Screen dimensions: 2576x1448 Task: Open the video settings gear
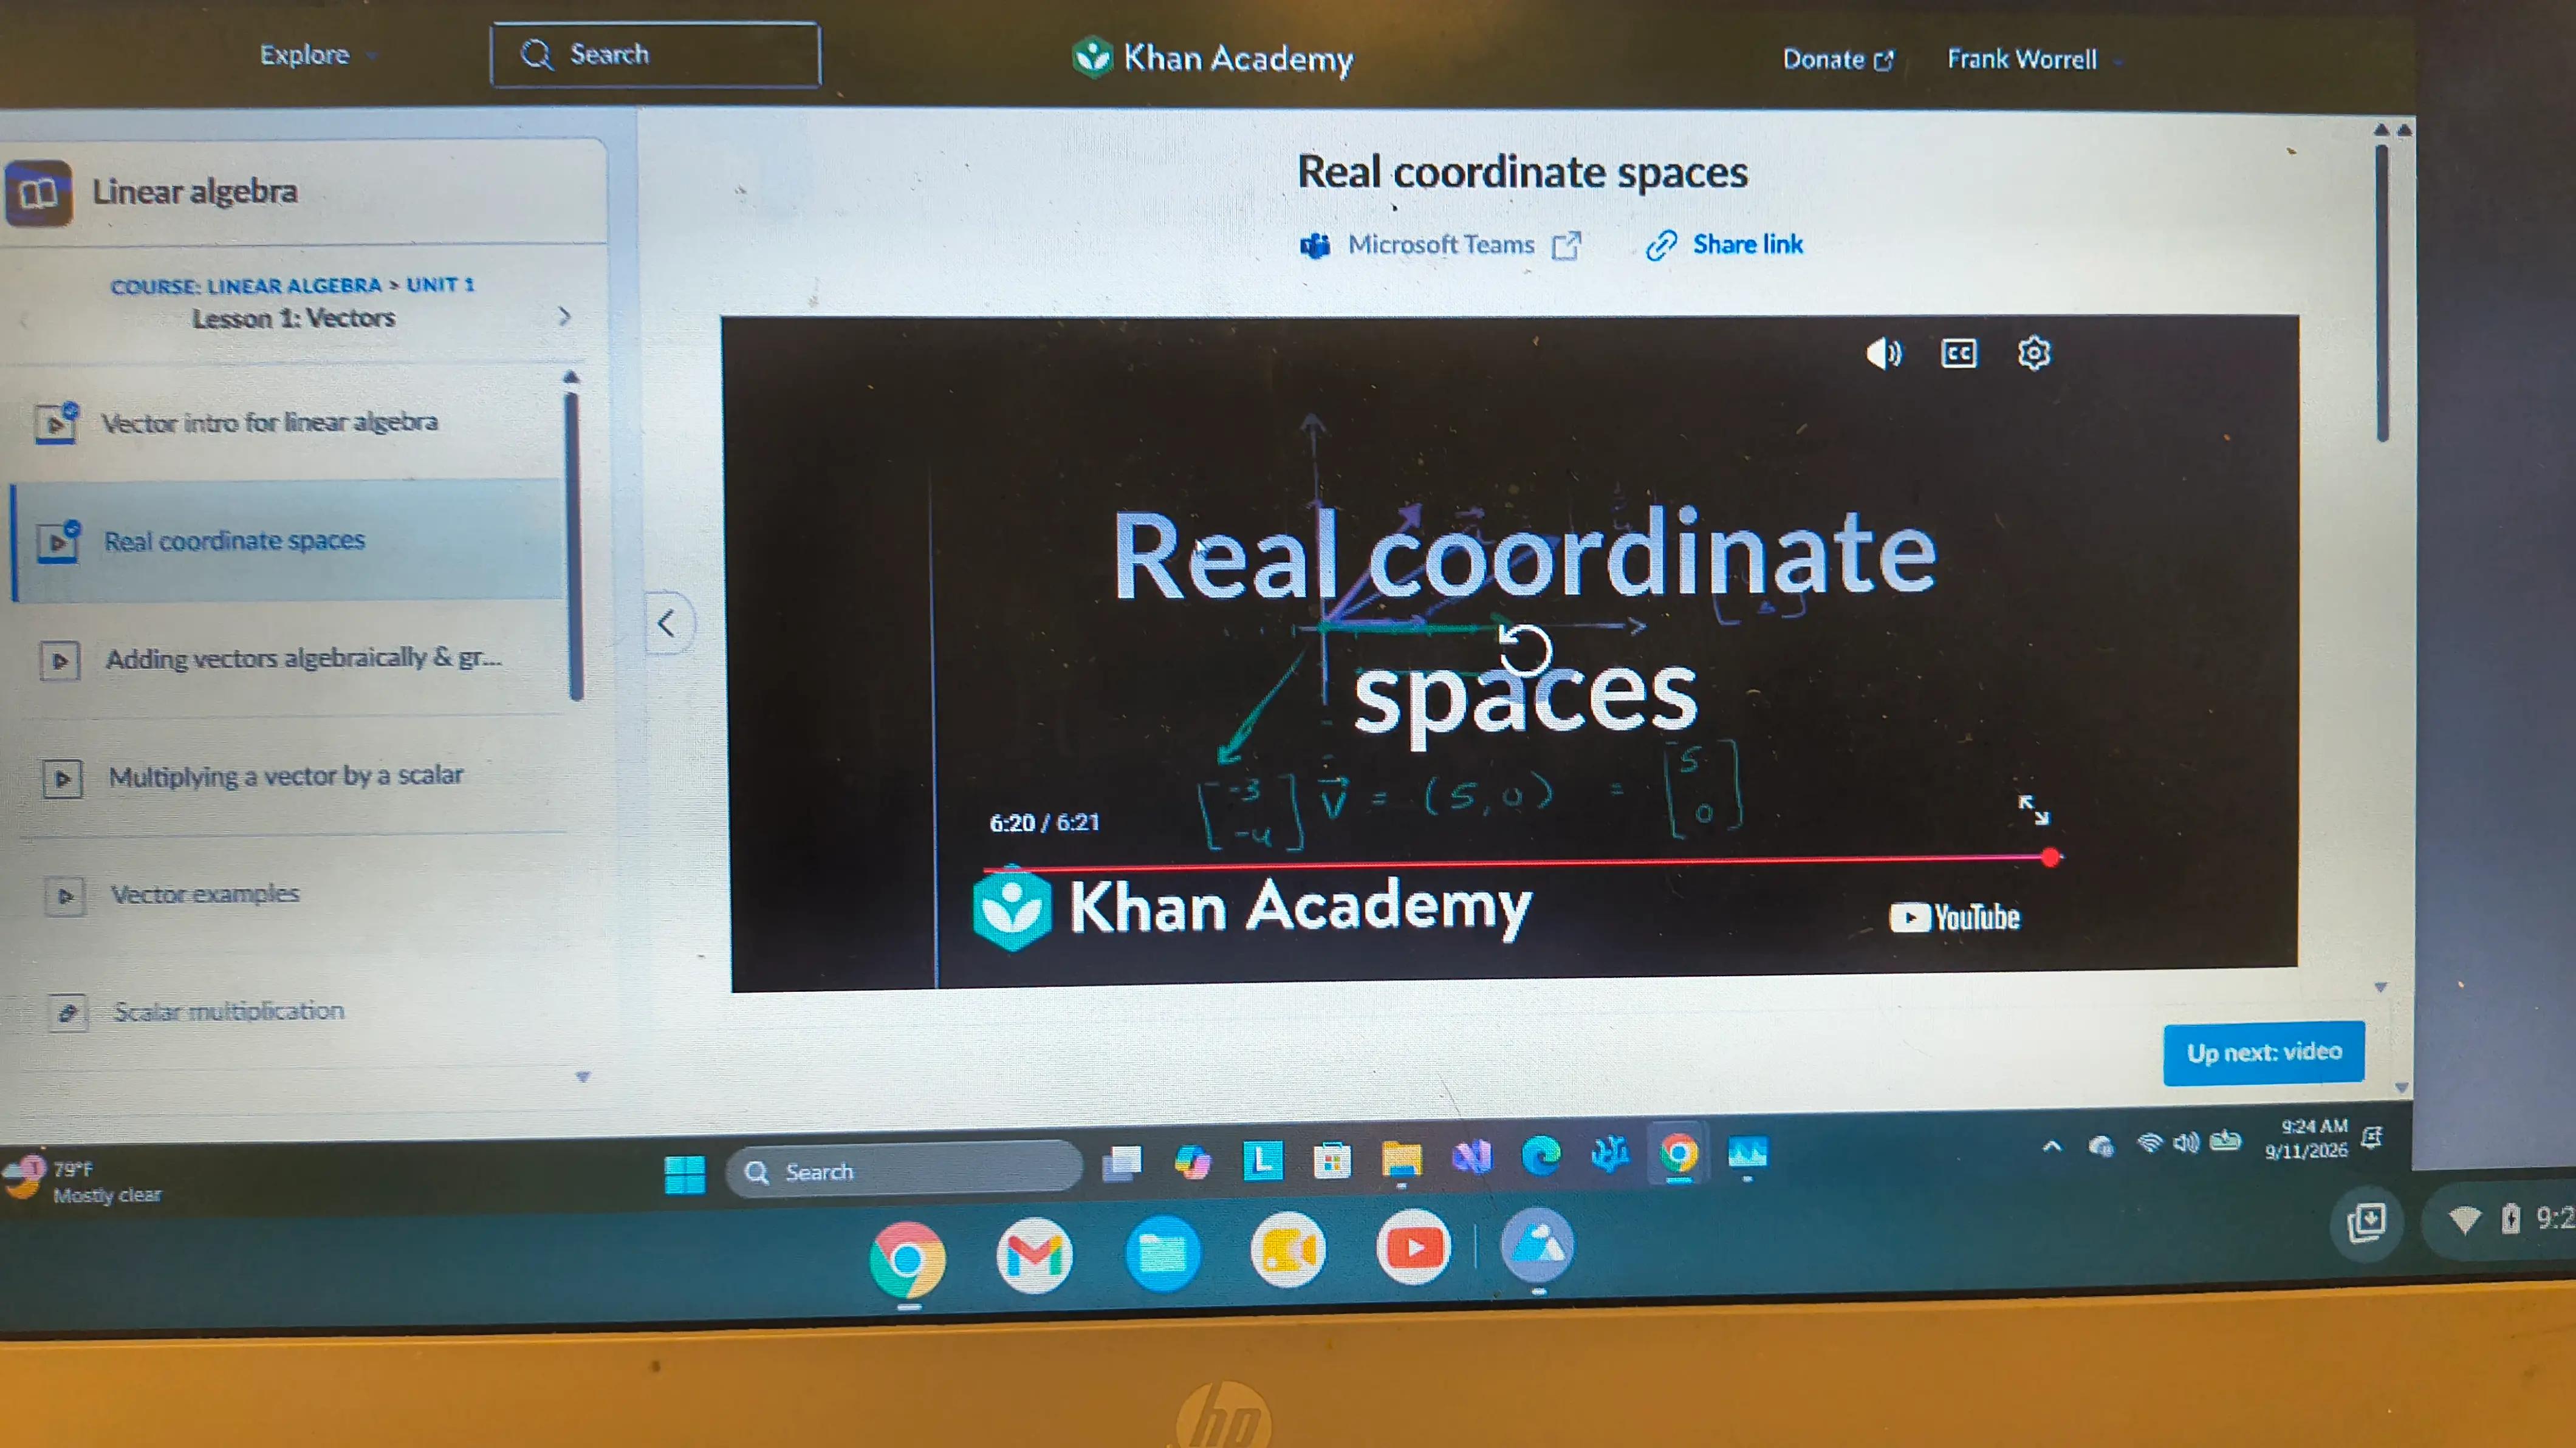(x=2033, y=353)
